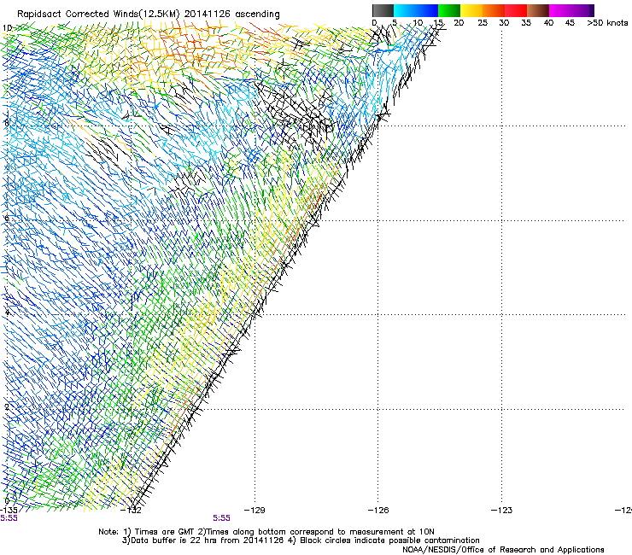This screenshot has height=555, width=632.
Task: Click the green 15-20 knots legend swatch
Action: pos(449,10)
